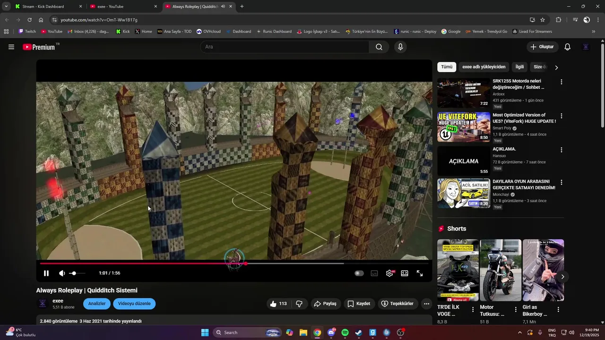Open the exee channel name link

tap(58, 301)
